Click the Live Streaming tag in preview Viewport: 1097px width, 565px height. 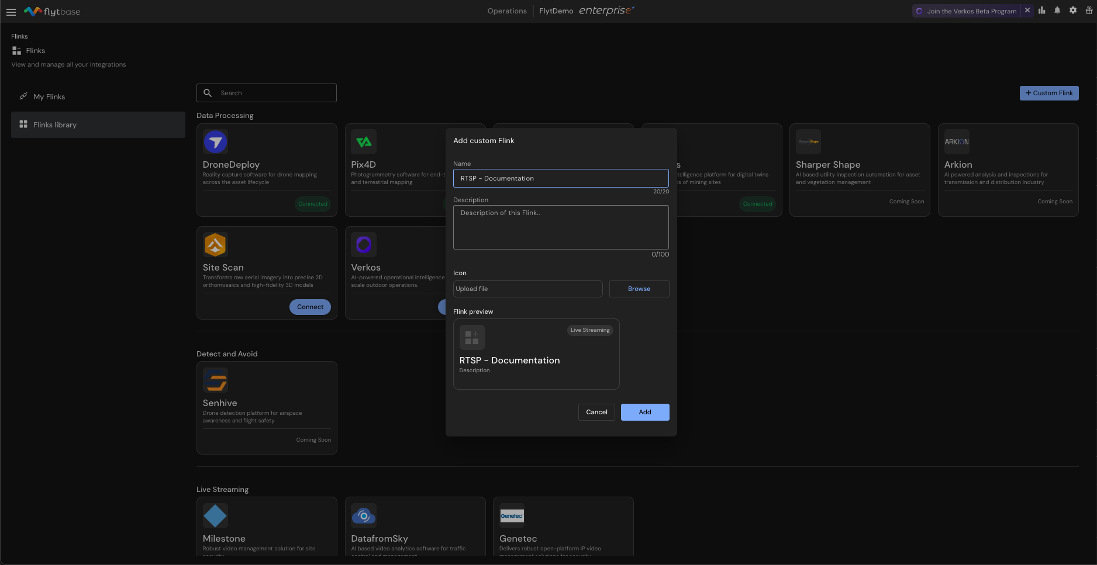tap(590, 330)
